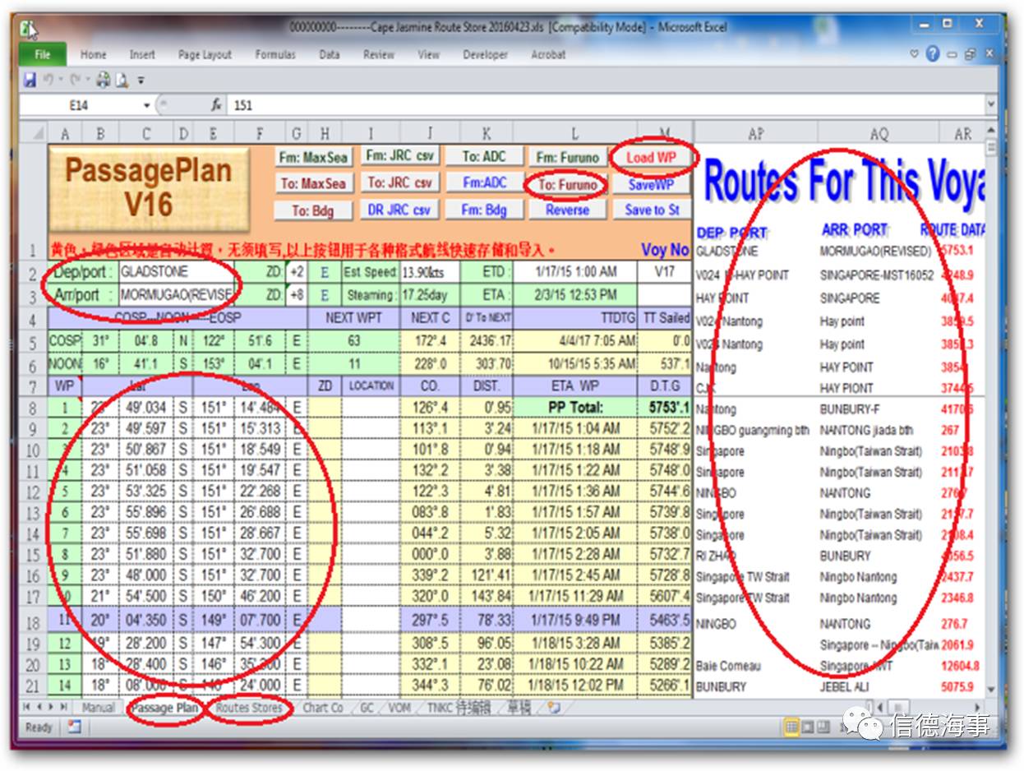The width and height of the screenshot is (1024, 771).
Task: Click the To: MaxSea button
Action: point(313,183)
